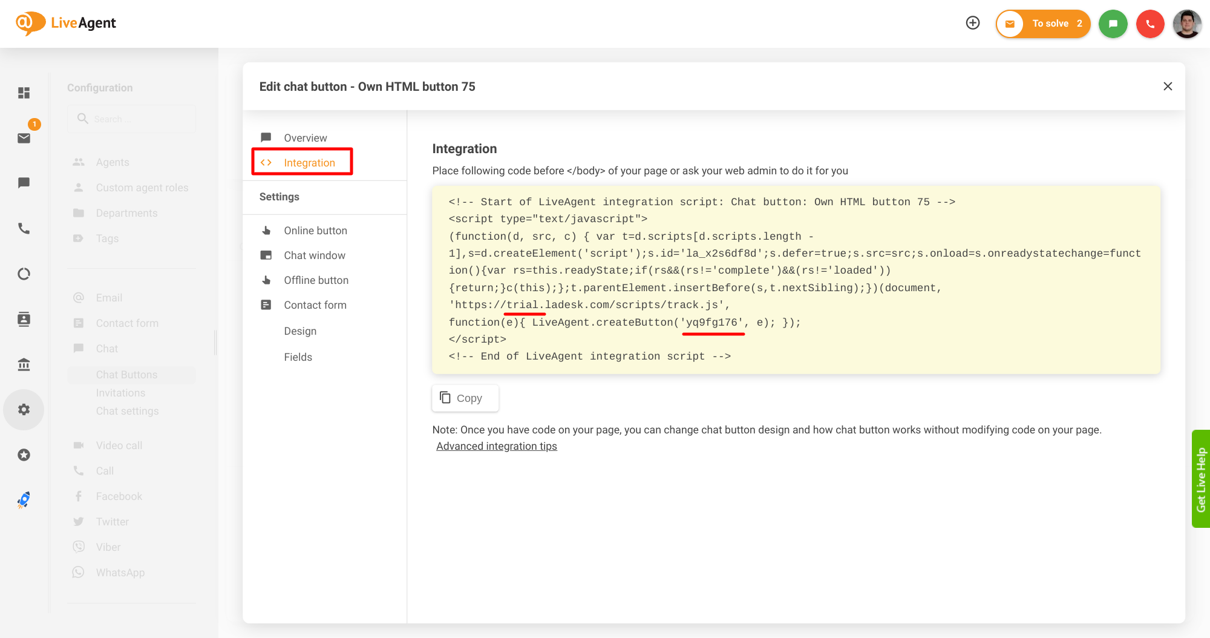Screen dimensions: 1210x638
Task: Open the Dashboard icon in left sidebar
Action: tap(24, 93)
